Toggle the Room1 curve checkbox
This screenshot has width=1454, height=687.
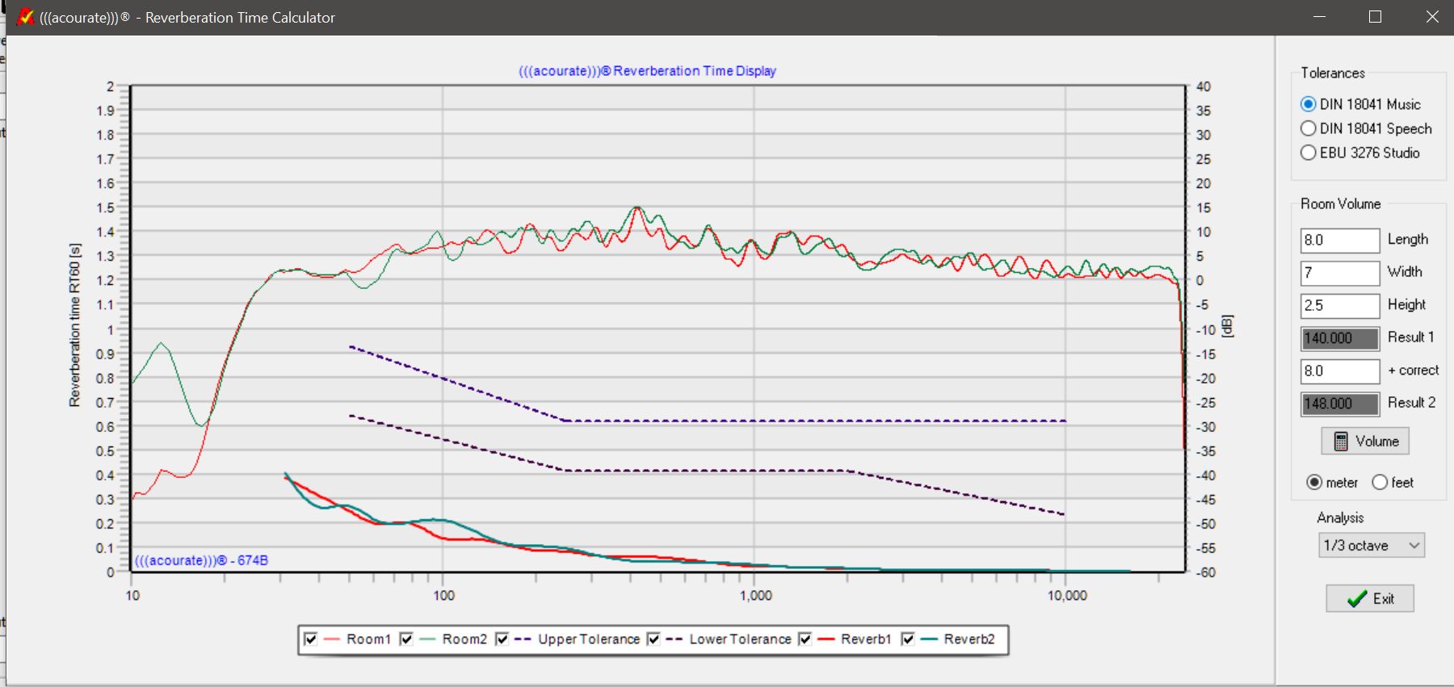pyautogui.click(x=310, y=639)
